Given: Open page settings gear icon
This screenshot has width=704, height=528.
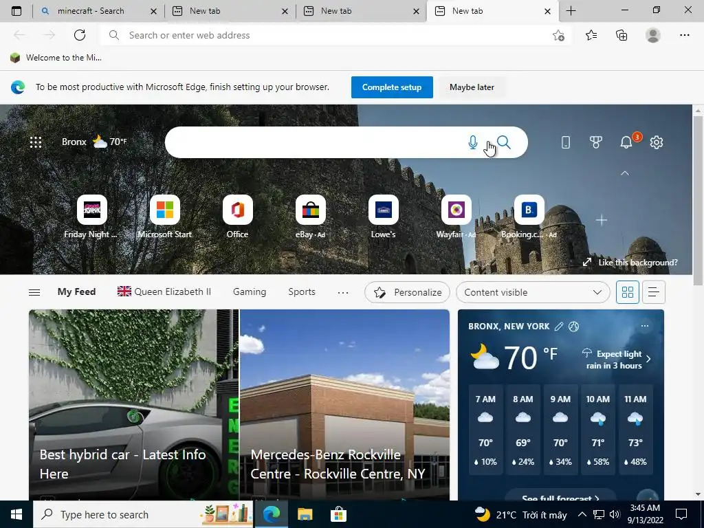Looking at the screenshot, I should pyautogui.click(x=657, y=142).
